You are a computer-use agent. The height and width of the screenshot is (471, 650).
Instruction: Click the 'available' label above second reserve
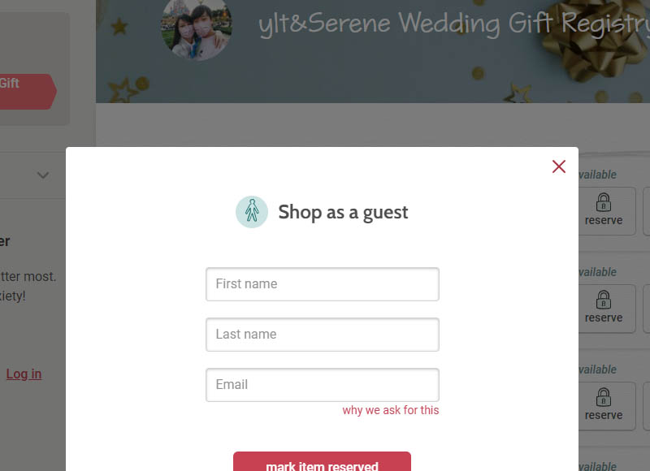pyautogui.click(x=597, y=272)
